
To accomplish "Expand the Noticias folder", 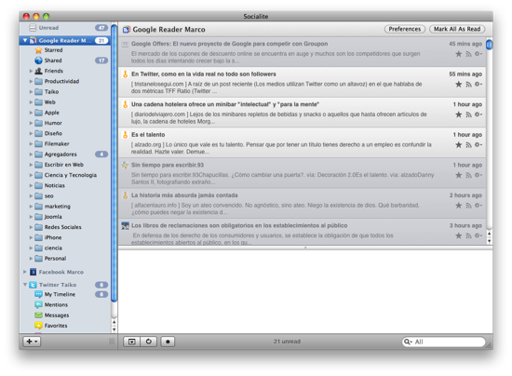I will pos(31,186).
